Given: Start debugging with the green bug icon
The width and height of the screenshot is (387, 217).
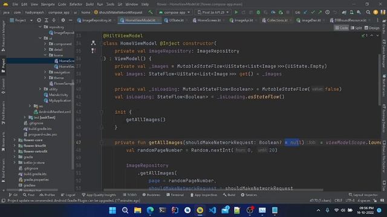Looking at the screenshot, I should tap(258, 12).
